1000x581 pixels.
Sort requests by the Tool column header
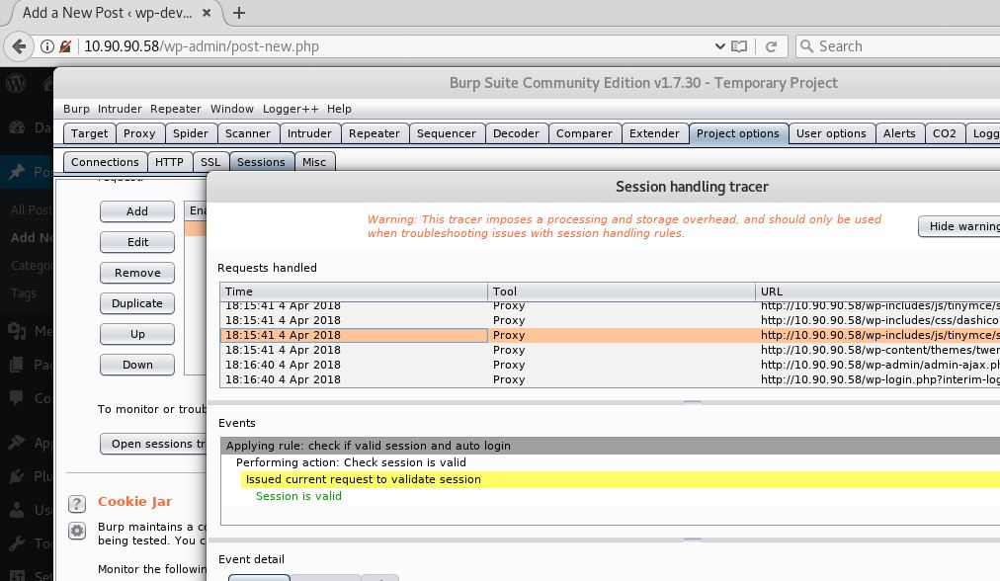[622, 291]
